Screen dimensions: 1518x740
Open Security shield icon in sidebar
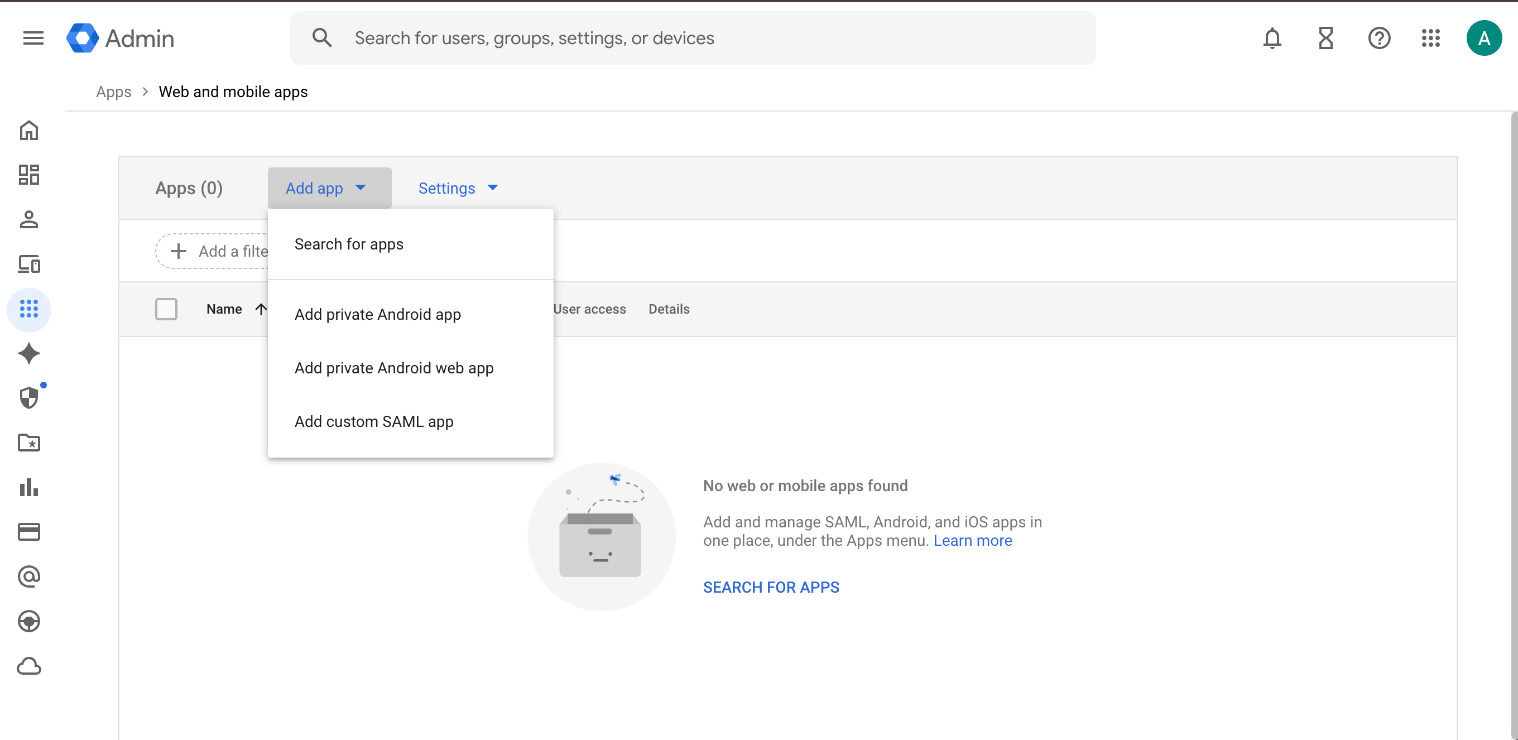(x=29, y=398)
